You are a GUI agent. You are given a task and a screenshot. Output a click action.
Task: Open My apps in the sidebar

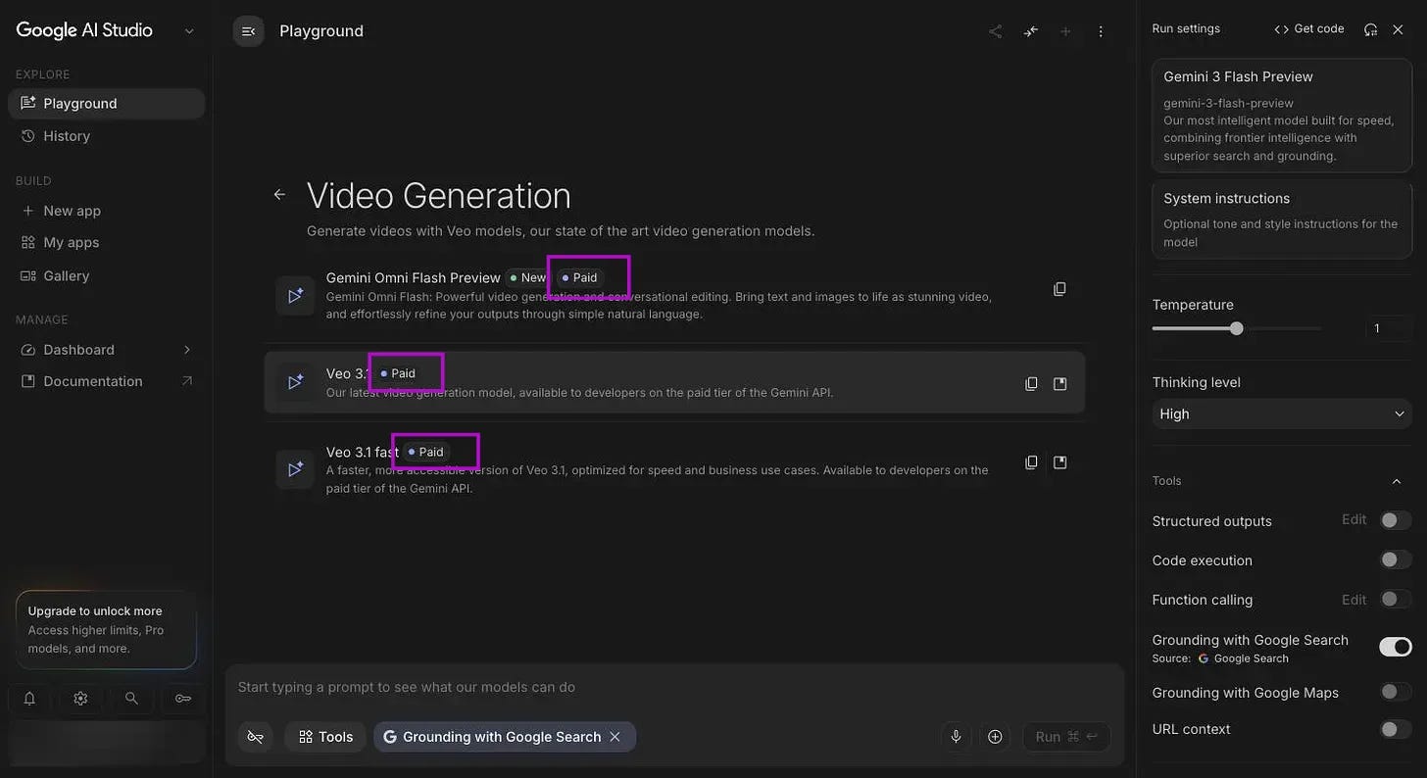pos(106,242)
